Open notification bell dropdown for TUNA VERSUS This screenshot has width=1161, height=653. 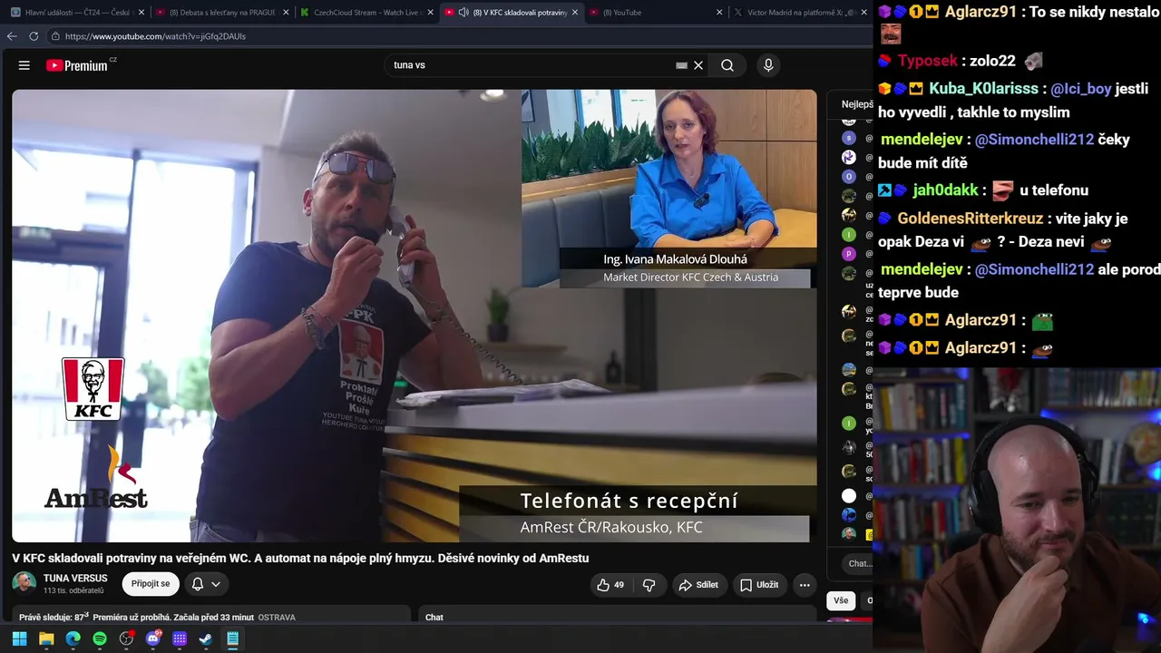206,584
